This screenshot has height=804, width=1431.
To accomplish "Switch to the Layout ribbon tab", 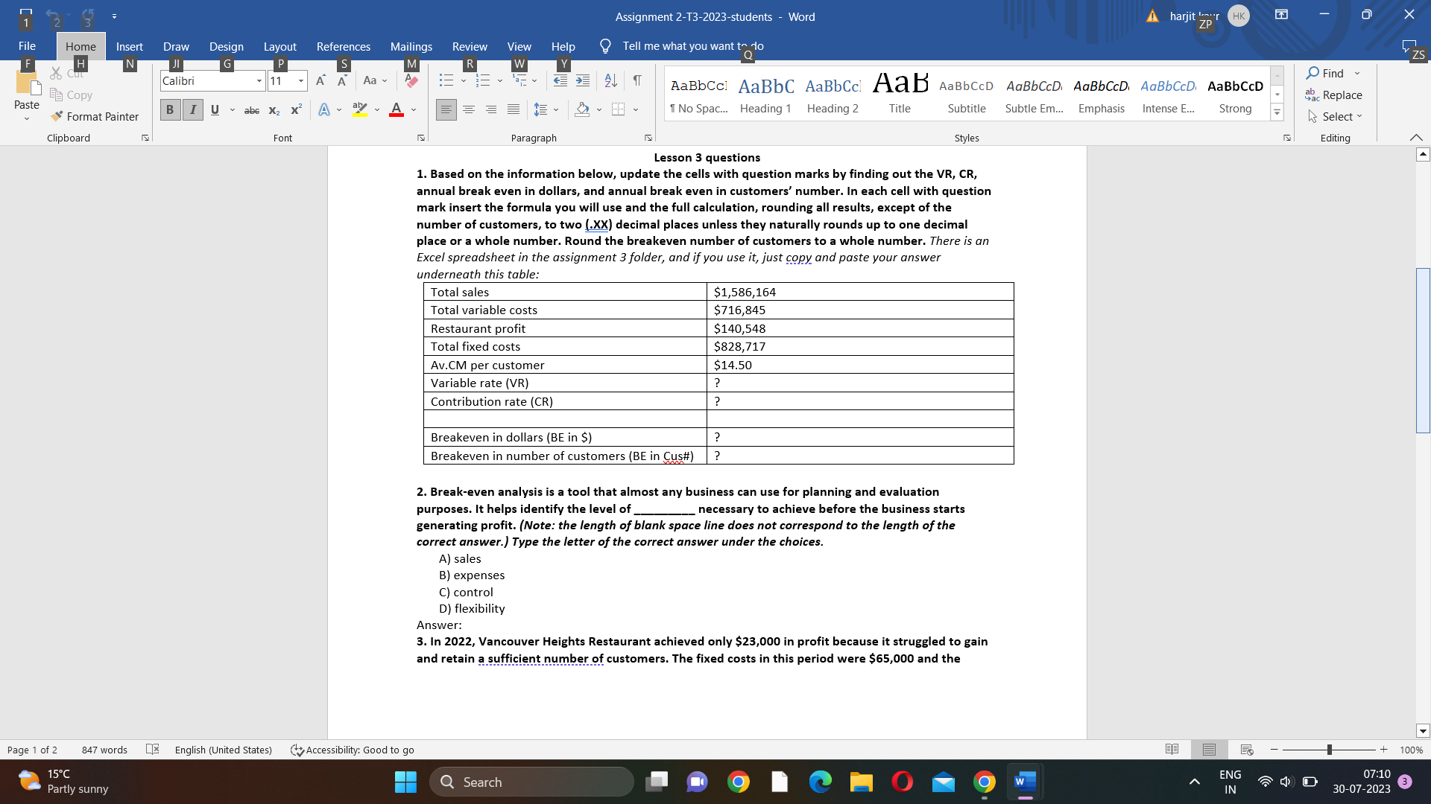I will pos(279,46).
